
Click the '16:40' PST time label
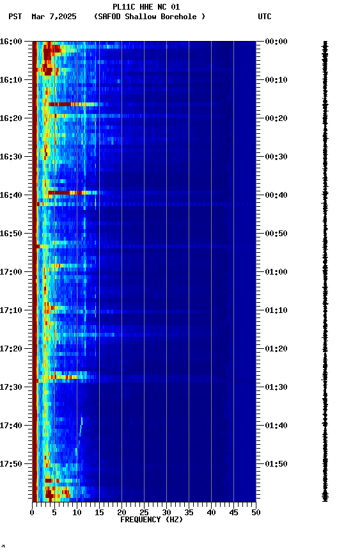(11, 195)
